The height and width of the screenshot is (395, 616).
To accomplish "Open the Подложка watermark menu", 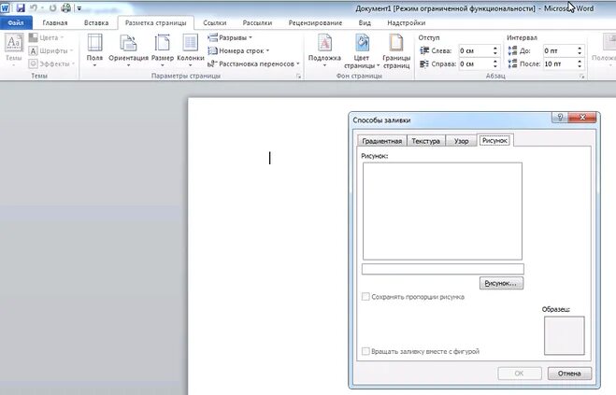I will point(324,49).
